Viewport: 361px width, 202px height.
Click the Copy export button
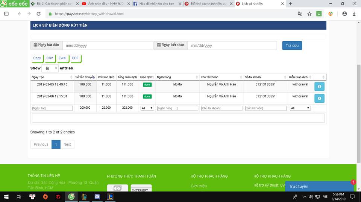[37, 58]
